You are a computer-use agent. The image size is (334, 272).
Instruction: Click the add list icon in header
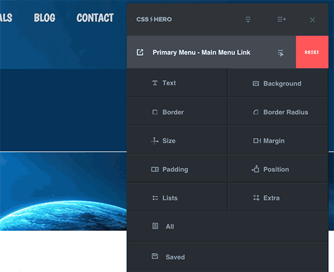281,19
